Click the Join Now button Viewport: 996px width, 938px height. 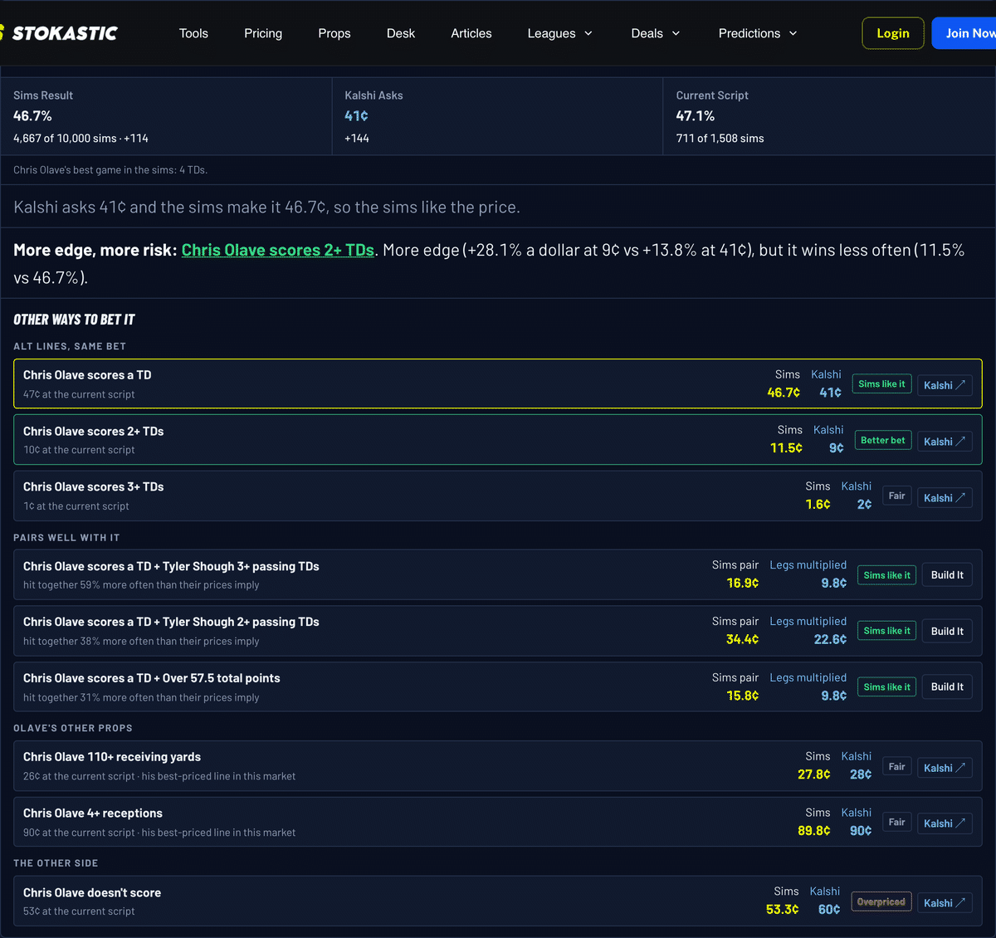point(964,33)
